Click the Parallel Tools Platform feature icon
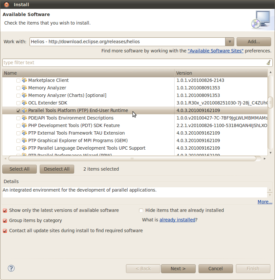The height and width of the screenshot is (280, 275). click(24, 110)
